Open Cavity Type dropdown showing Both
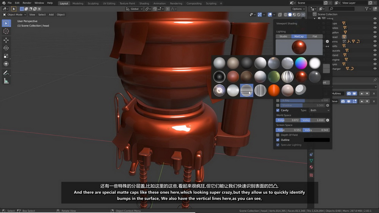Viewport: 379px width, 213px height. pos(319,110)
